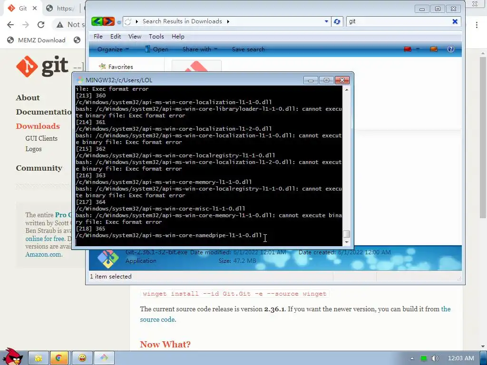Image resolution: width=487 pixels, height=365 pixels.
Task: Open the Documentation link on git site
Action: [44, 112]
